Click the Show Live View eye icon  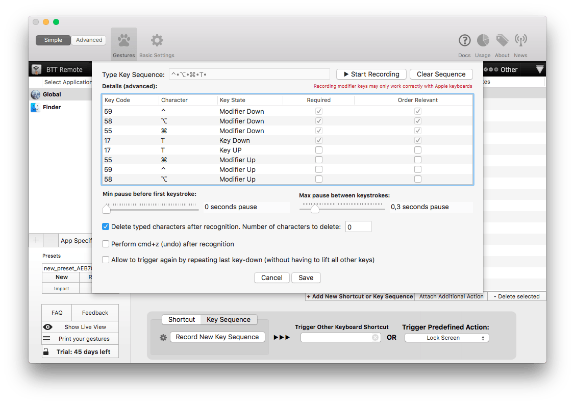47,327
